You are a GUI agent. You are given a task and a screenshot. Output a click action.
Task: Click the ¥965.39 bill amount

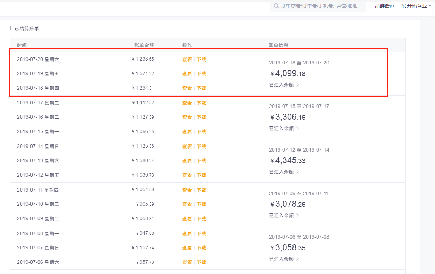[145, 204]
